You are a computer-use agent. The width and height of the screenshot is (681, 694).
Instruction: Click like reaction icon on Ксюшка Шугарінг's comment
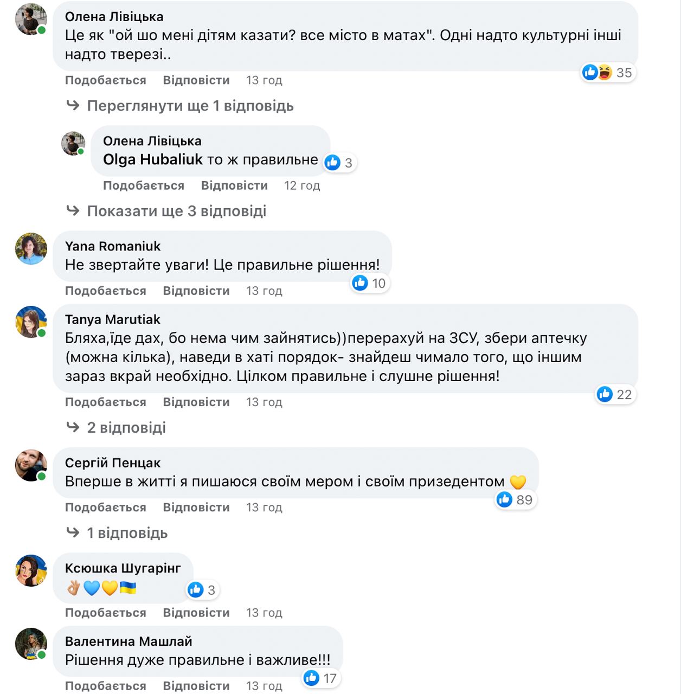(195, 589)
